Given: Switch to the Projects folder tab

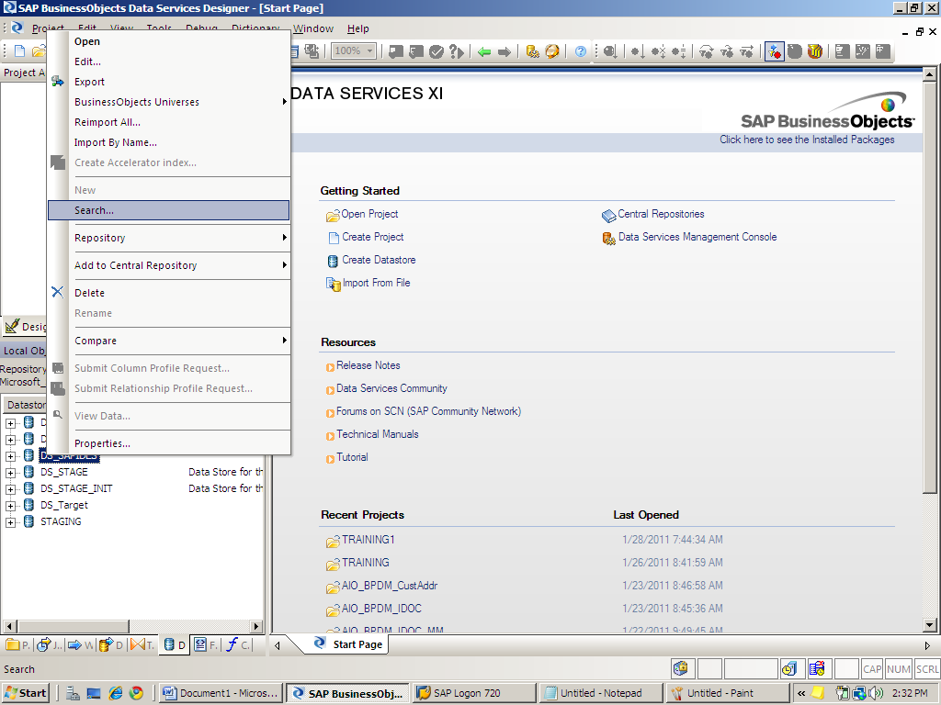Looking at the screenshot, I should coord(17,645).
